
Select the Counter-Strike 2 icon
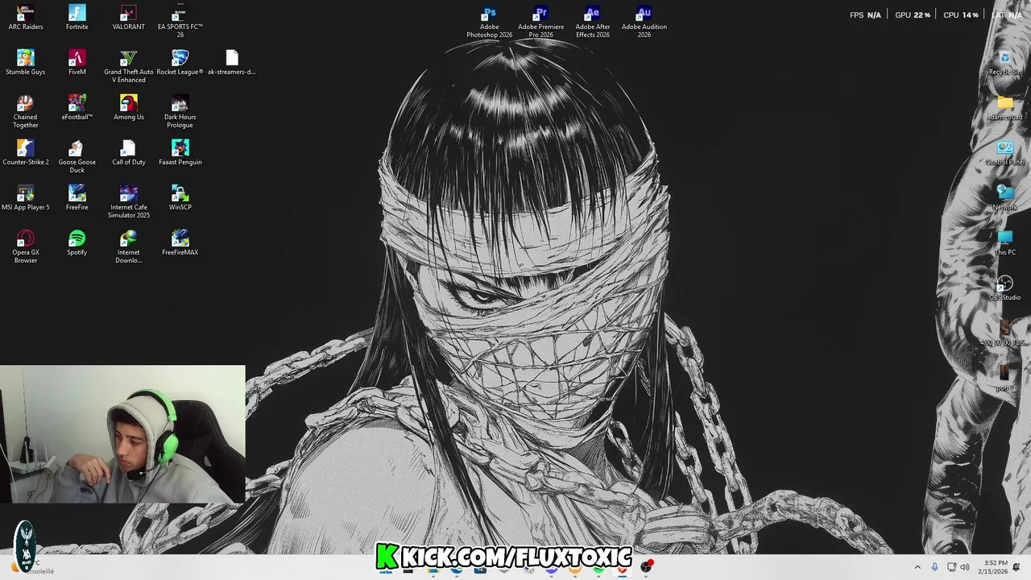pos(26,152)
